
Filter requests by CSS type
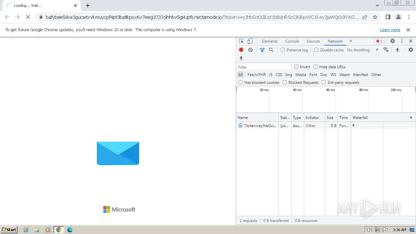pyautogui.click(x=279, y=75)
